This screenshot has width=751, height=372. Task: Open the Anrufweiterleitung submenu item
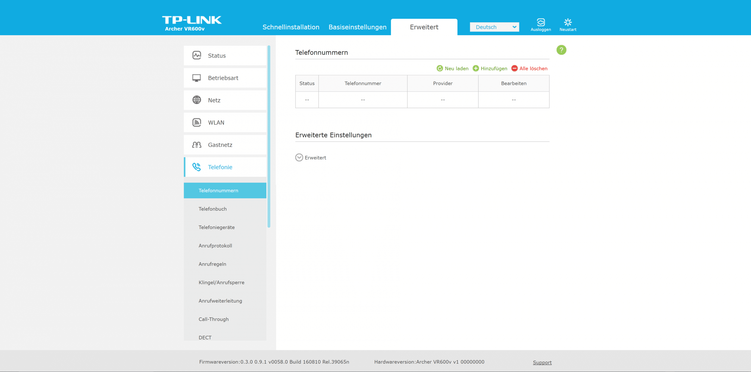coord(220,301)
